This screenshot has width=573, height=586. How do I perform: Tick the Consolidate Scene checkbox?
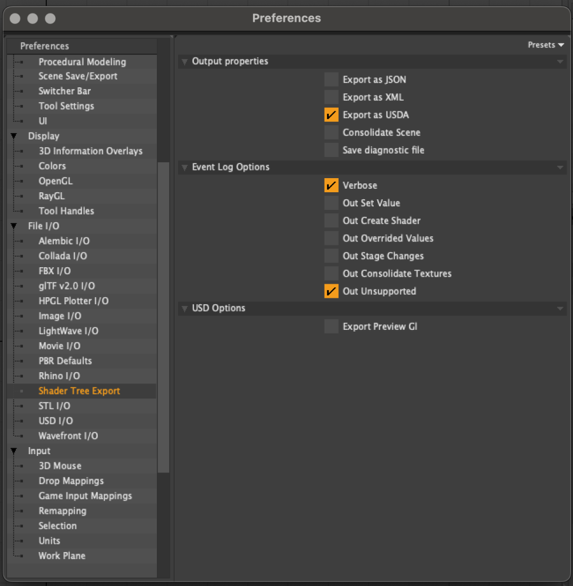(x=332, y=132)
